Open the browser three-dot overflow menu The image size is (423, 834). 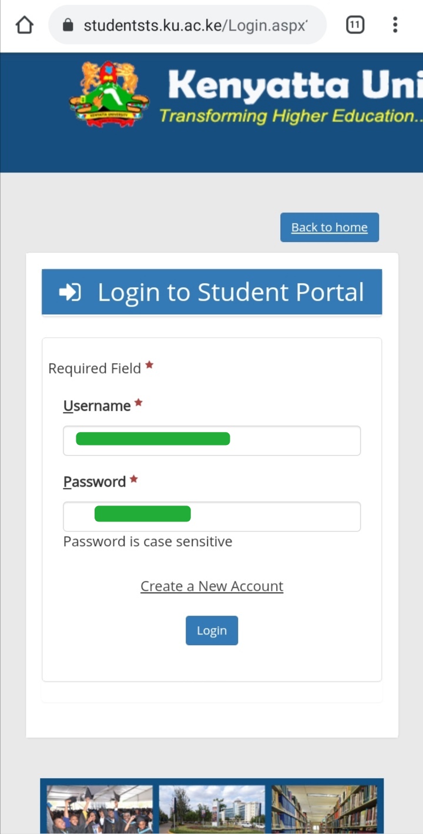coord(395,25)
